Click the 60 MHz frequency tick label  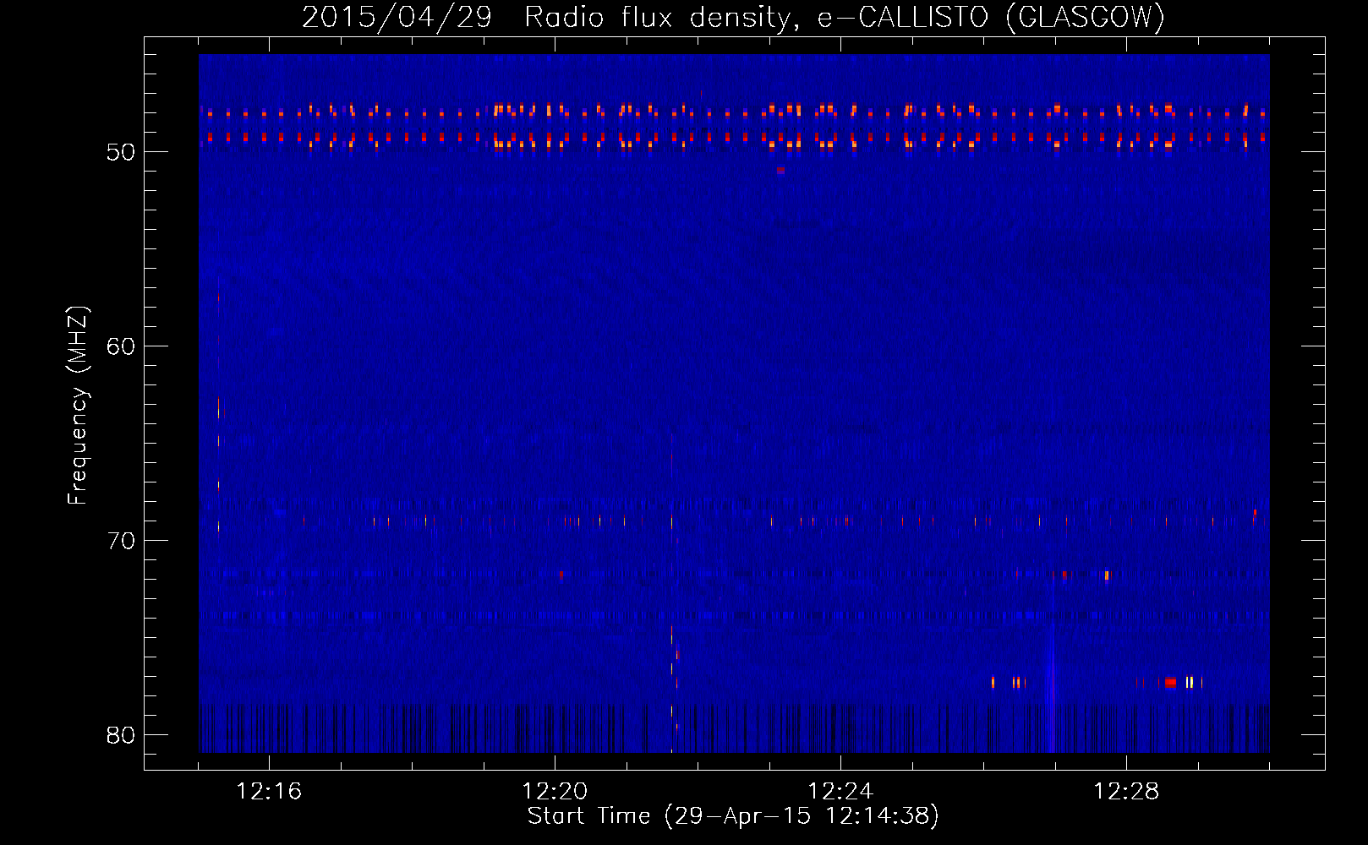(x=121, y=346)
